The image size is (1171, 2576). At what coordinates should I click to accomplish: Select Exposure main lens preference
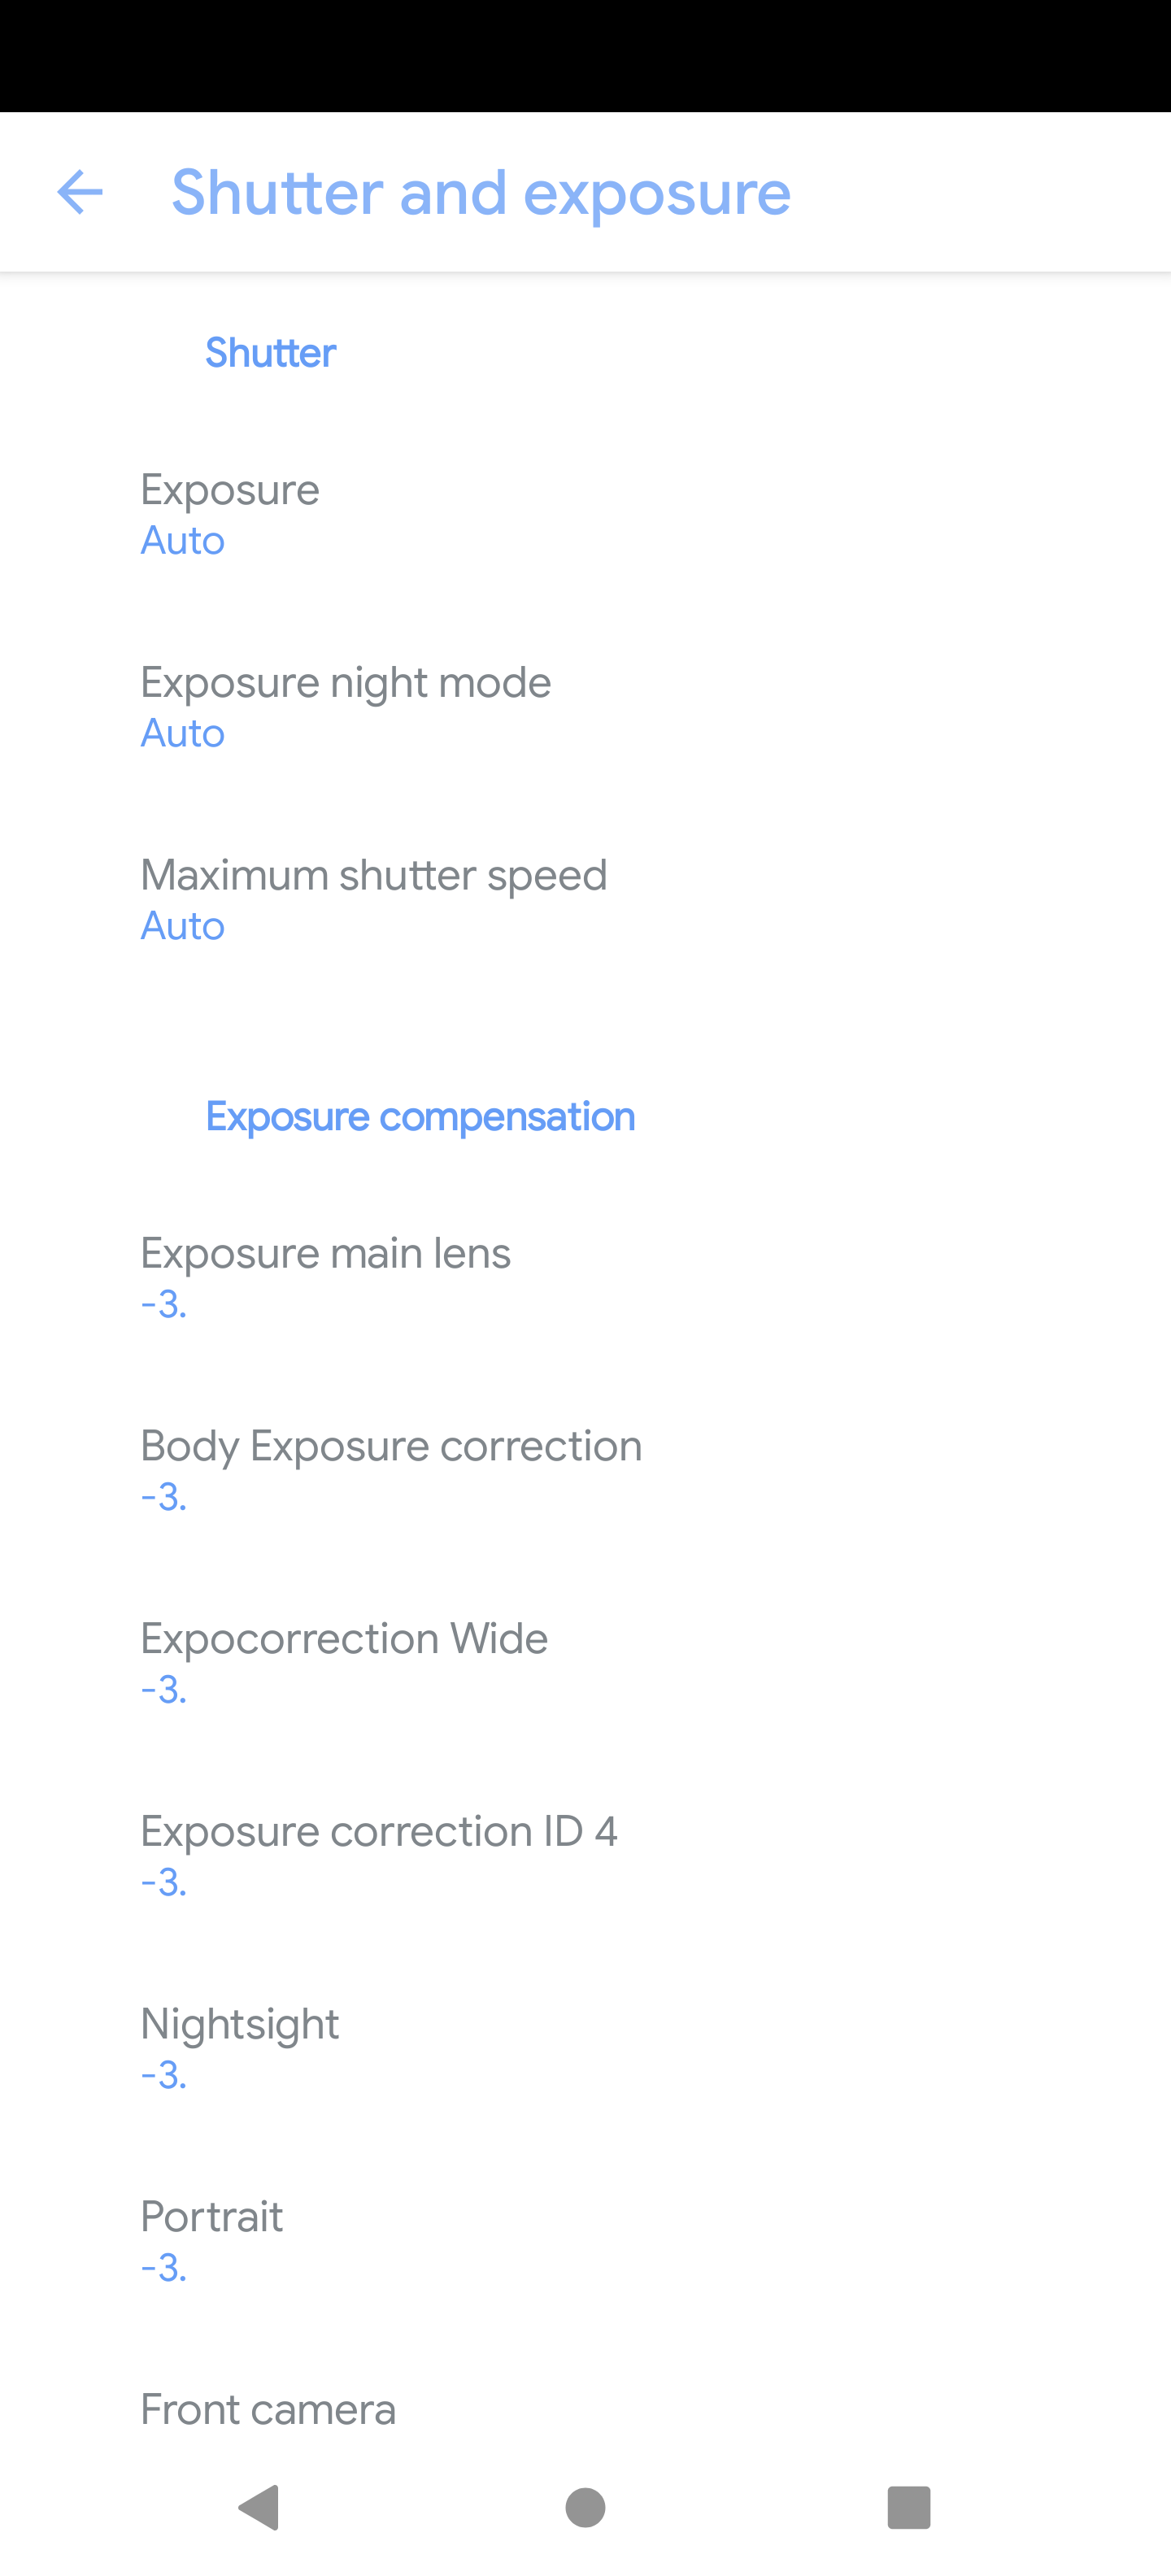point(585,1278)
